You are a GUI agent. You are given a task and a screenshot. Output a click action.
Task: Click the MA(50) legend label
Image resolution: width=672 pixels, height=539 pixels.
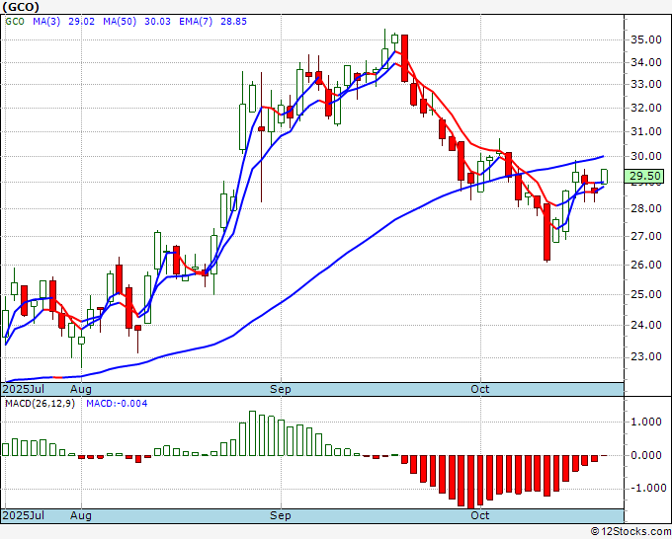[x=120, y=22]
